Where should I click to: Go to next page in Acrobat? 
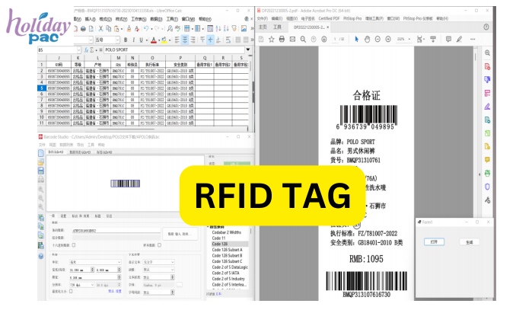coord(323,39)
